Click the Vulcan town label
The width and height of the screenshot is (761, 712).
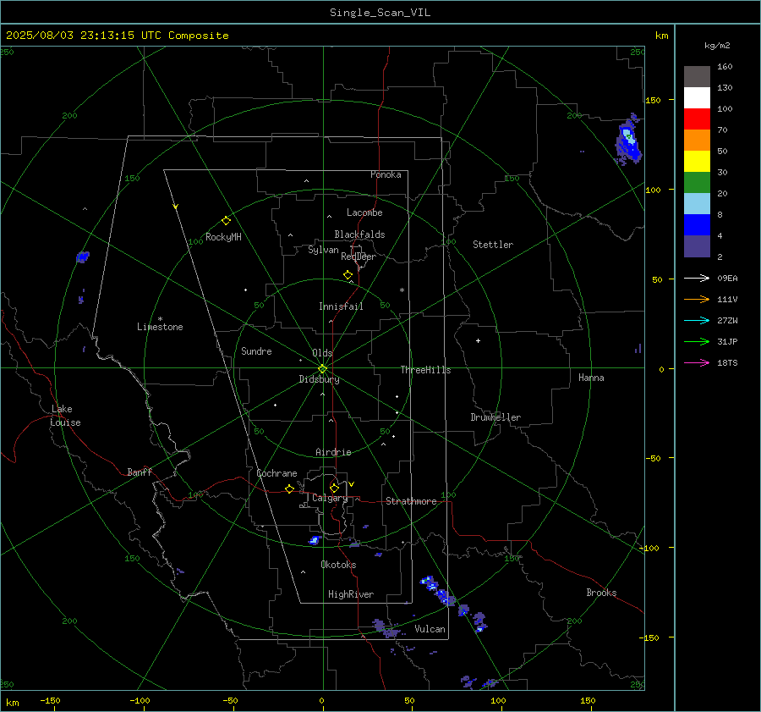coord(430,629)
